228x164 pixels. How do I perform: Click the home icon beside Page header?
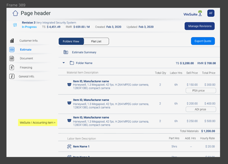point(15,13)
